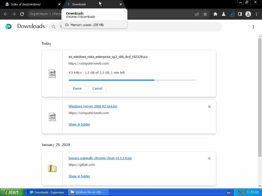Open bypass-paywalls-chrome-clean-v3.5.3.0.zip link
Screen dimensions: 262x196
100,158
